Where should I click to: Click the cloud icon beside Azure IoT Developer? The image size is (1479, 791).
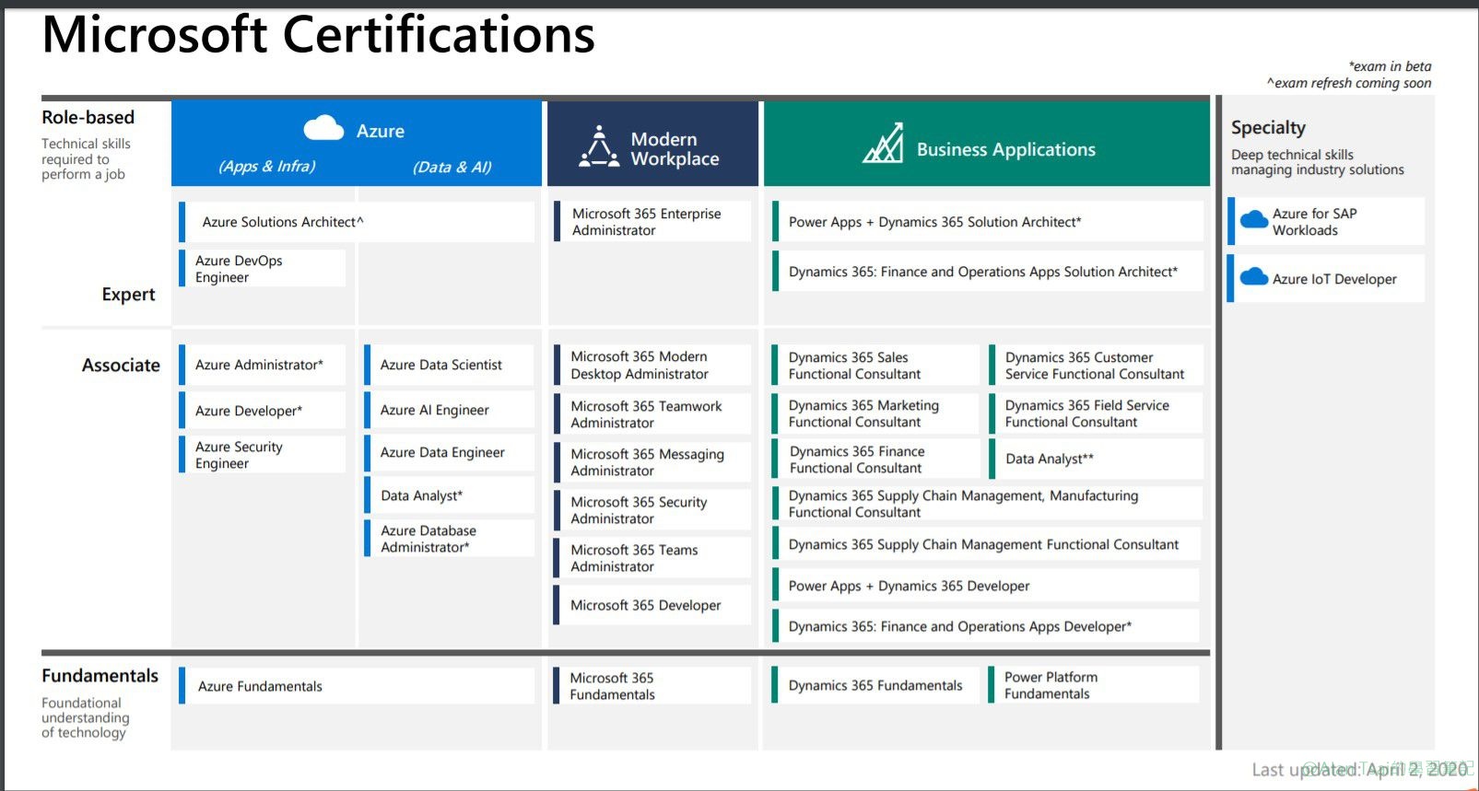tap(1254, 276)
